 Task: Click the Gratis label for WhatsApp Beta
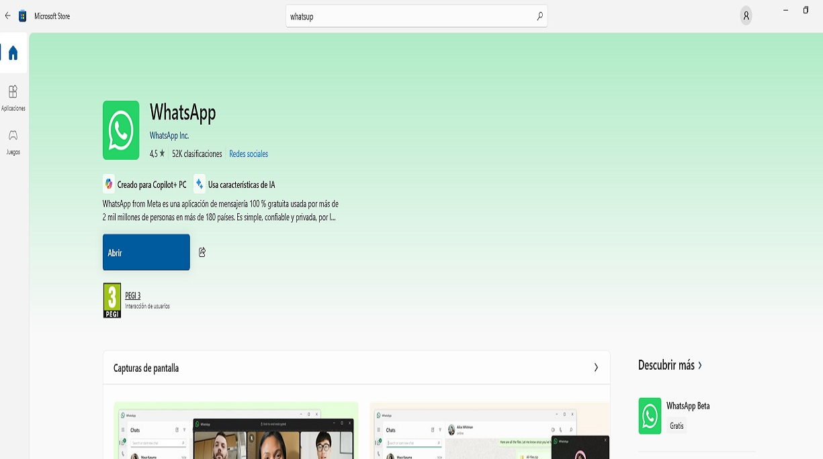pos(677,426)
